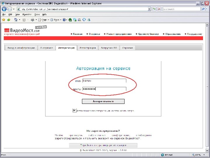Go back with the browser Back arrow
The width and height of the screenshot is (210, 158).
coord(4,9)
